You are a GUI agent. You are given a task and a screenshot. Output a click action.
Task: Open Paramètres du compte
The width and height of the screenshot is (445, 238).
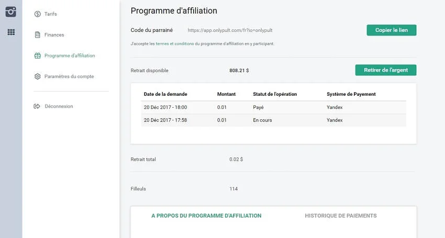69,76
